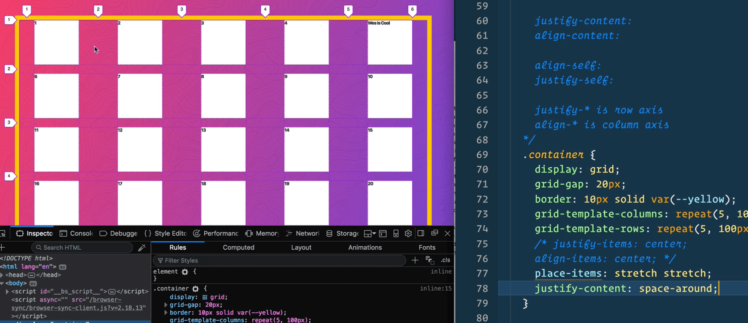Image resolution: width=748 pixels, height=323 pixels.
Task: Open the Fonts sidebar tab
Action: pyautogui.click(x=427, y=247)
